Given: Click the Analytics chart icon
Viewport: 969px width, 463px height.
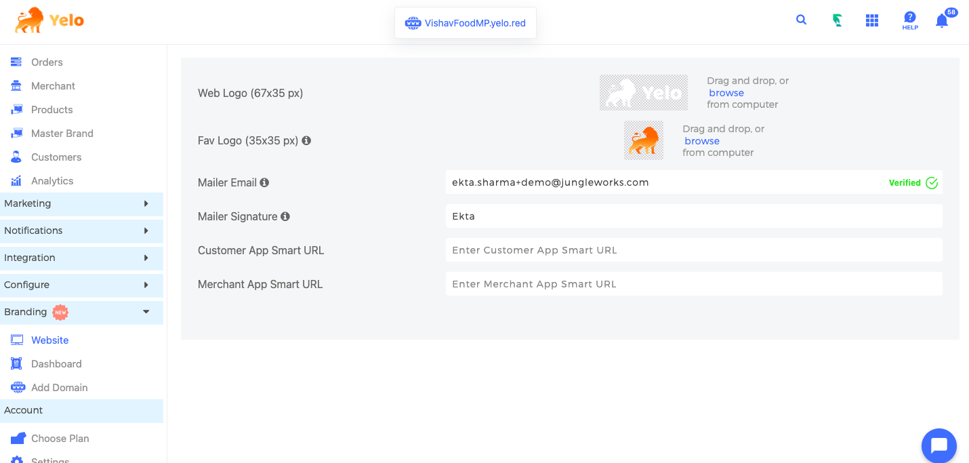Looking at the screenshot, I should pyautogui.click(x=16, y=180).
